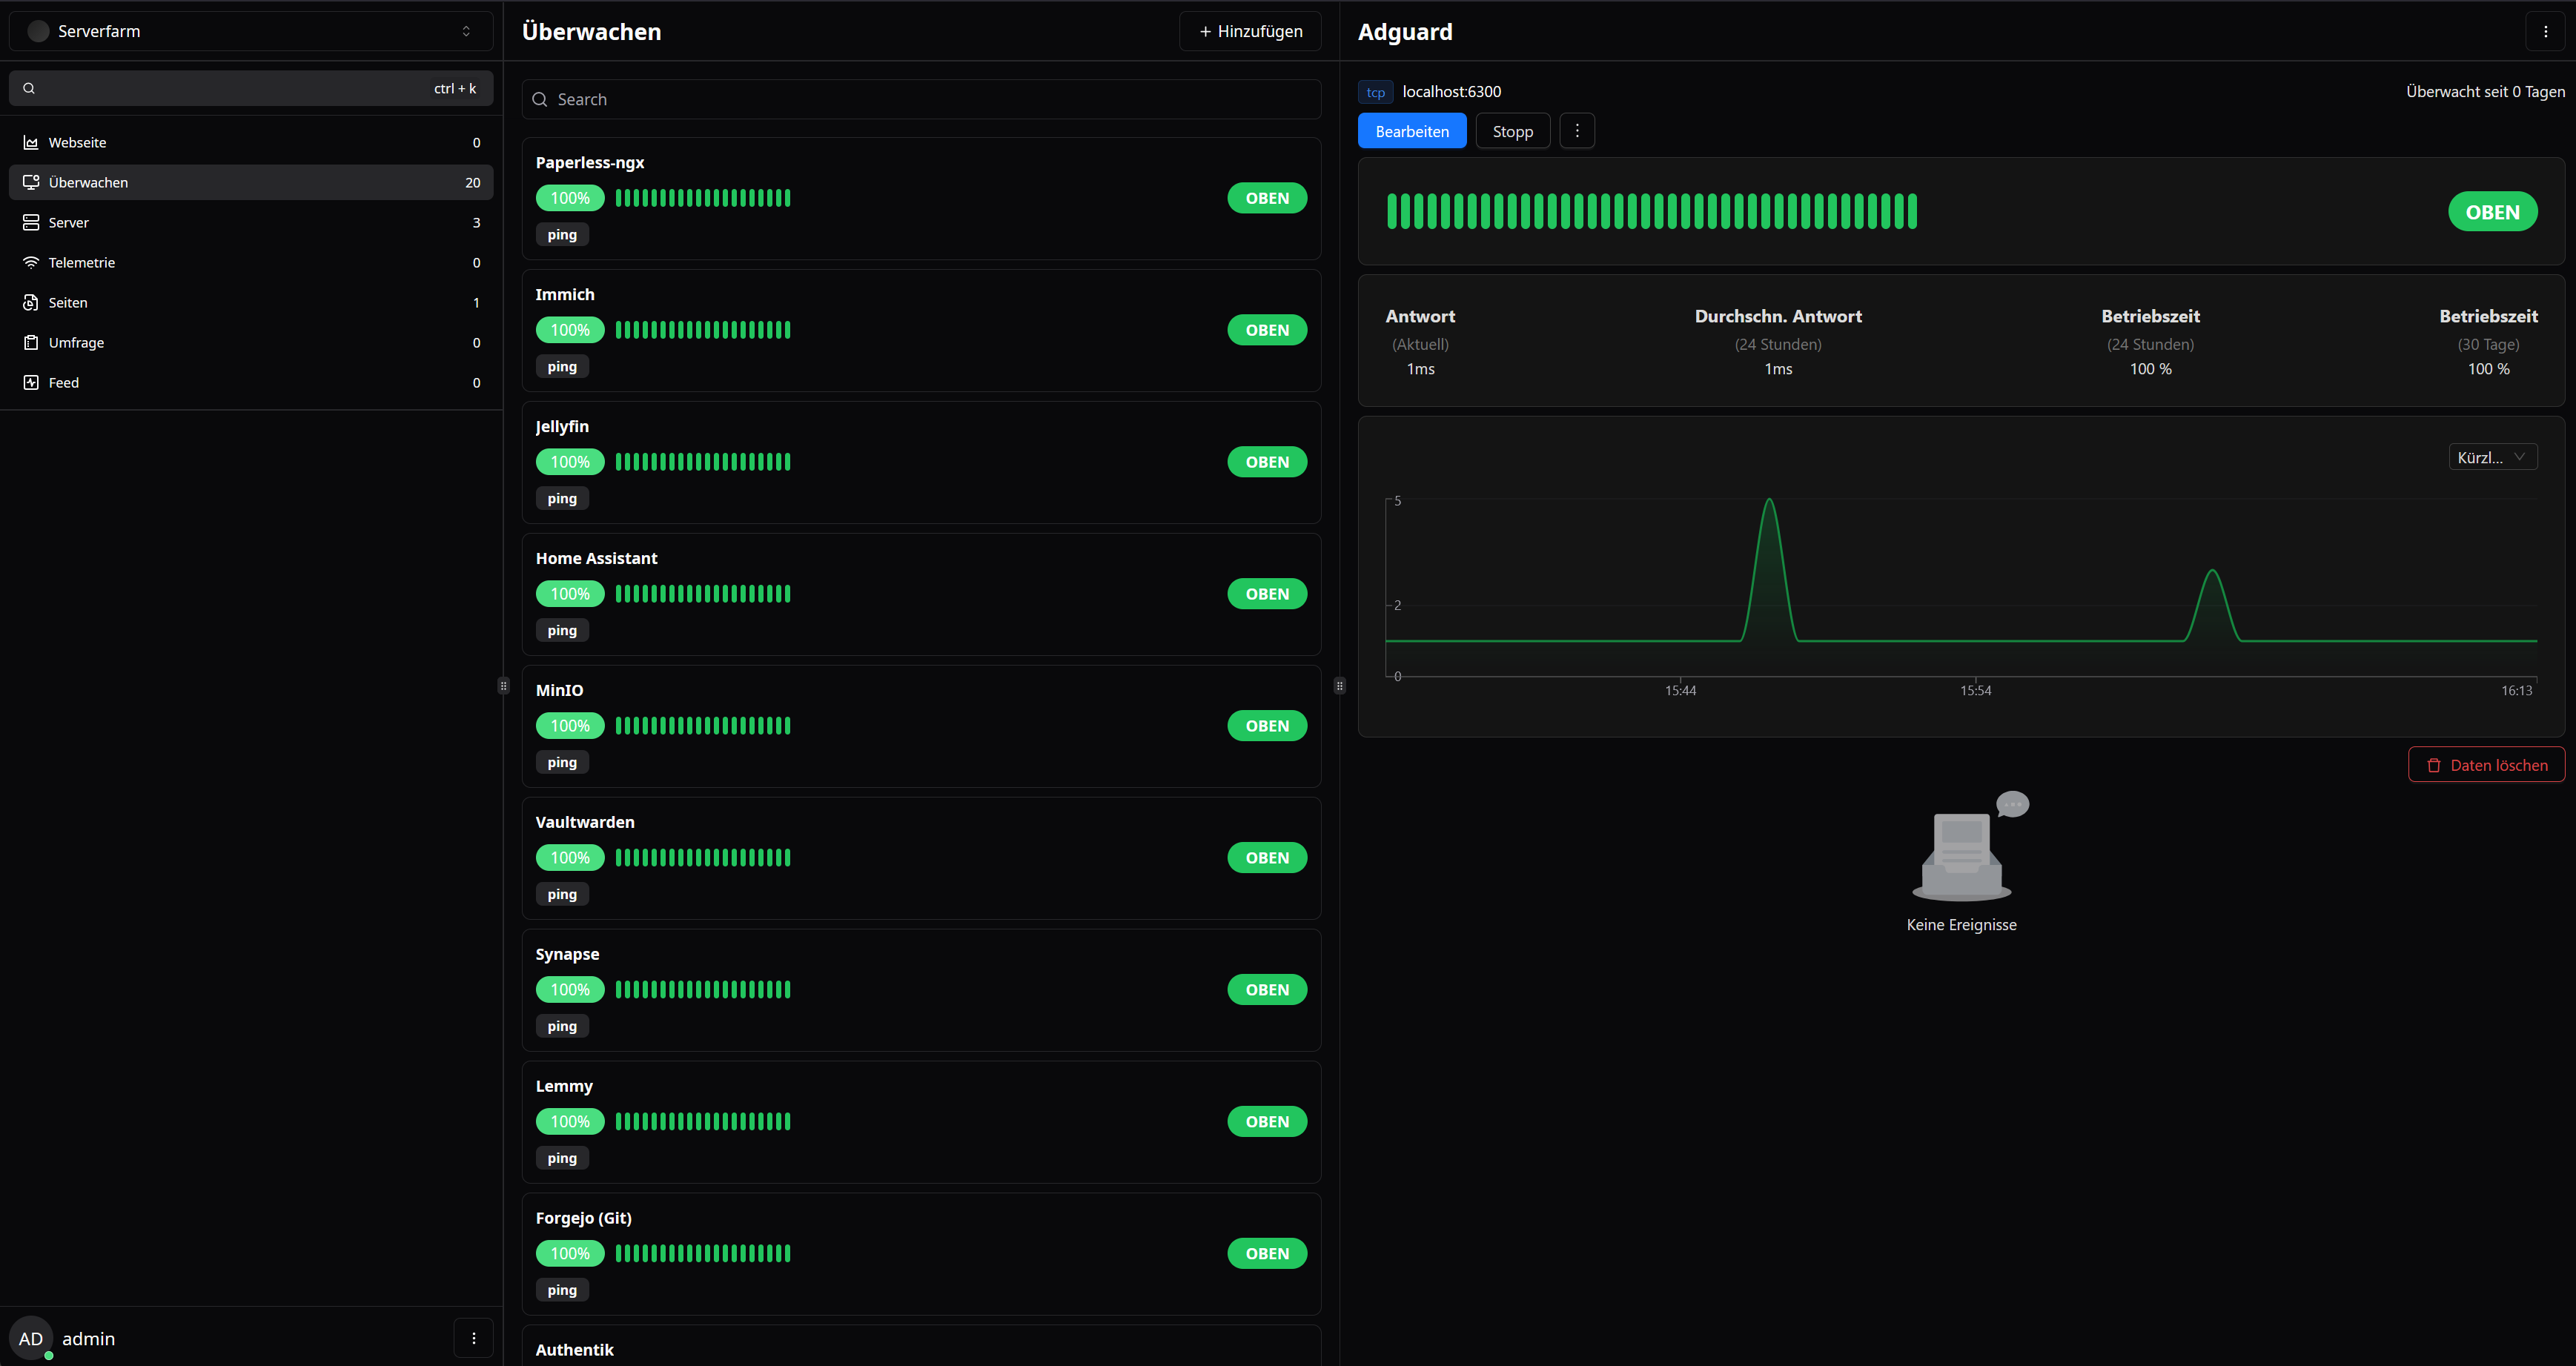
Task: Click Überwacht seit 0 Tagen text
Action: (2485, 91)
